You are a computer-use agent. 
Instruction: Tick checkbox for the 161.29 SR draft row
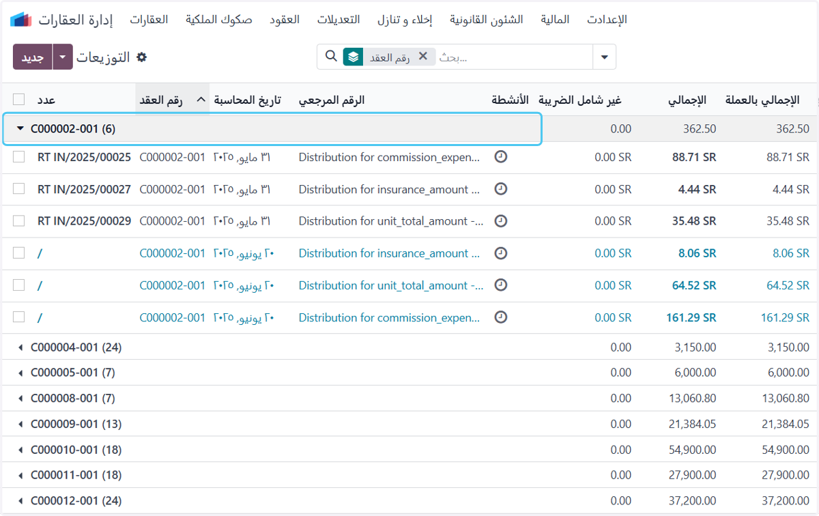(x=19, y=317)
